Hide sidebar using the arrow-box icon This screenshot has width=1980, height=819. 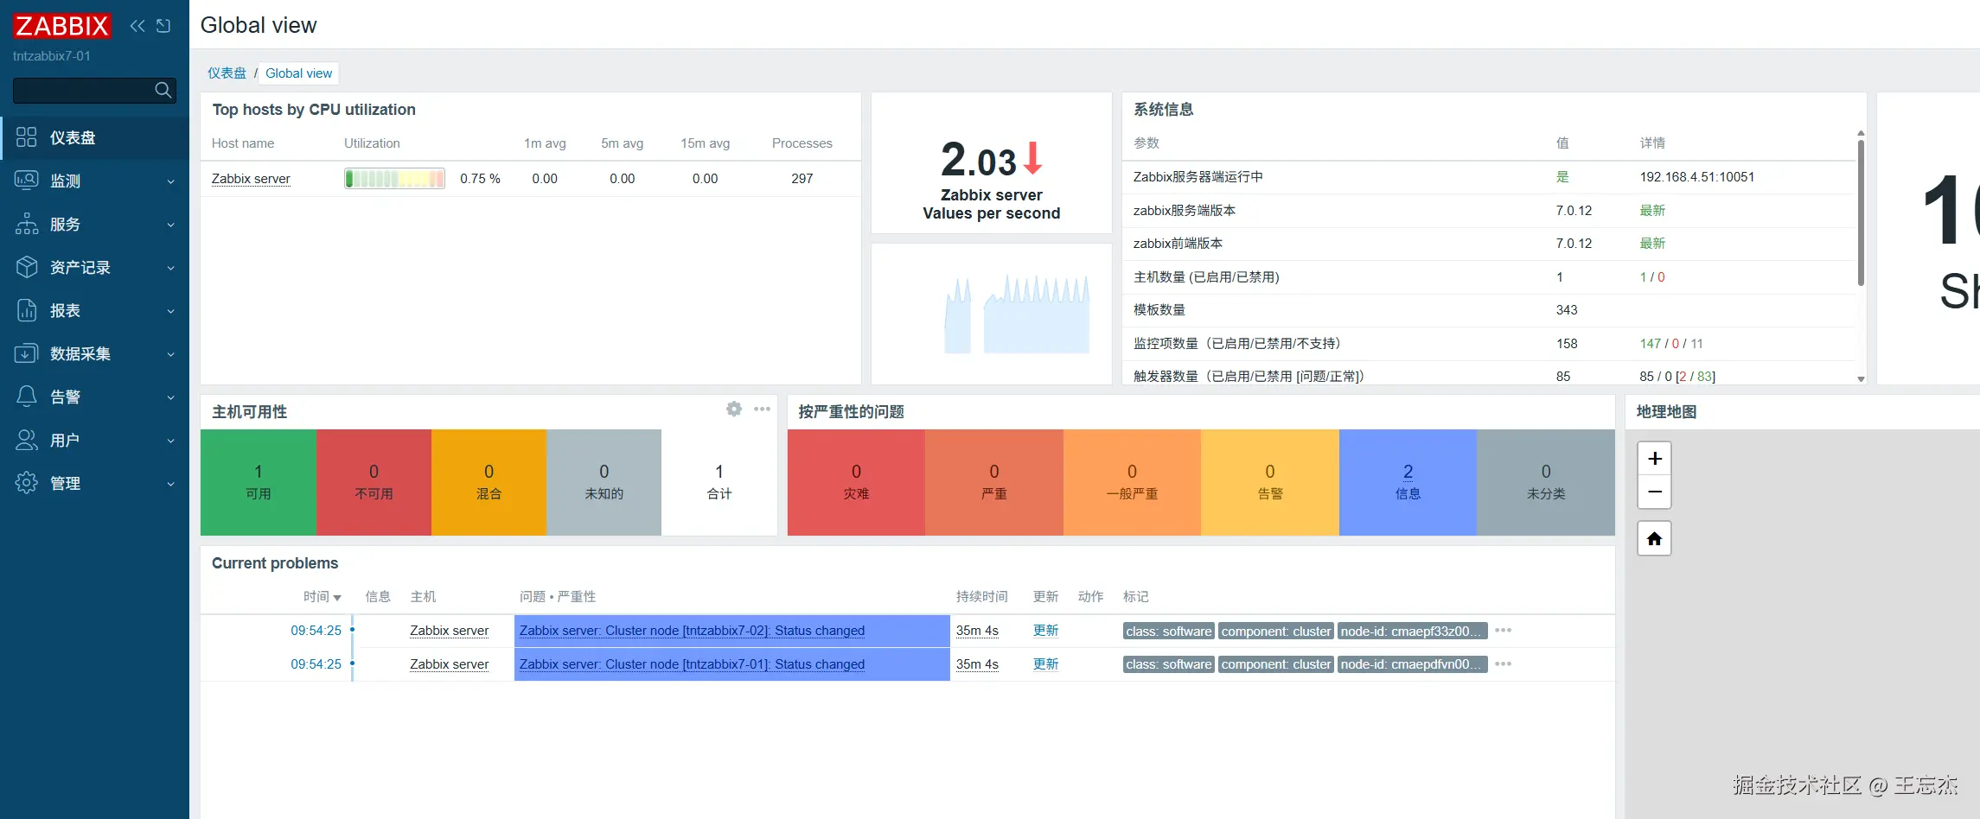click(x=163, y=26)
